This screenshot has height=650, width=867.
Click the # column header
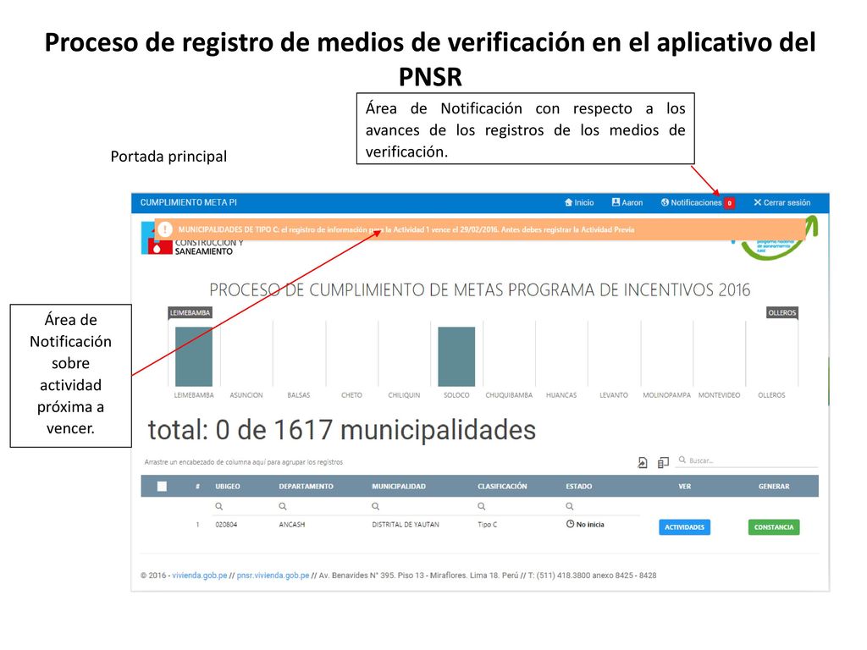[x=197, y=487]
